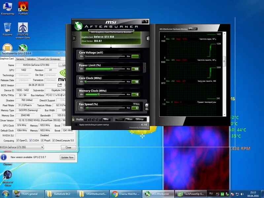Click the Reset button in Afterburner
This screenshot has width=264, height=198.
[x=130, y=119]
